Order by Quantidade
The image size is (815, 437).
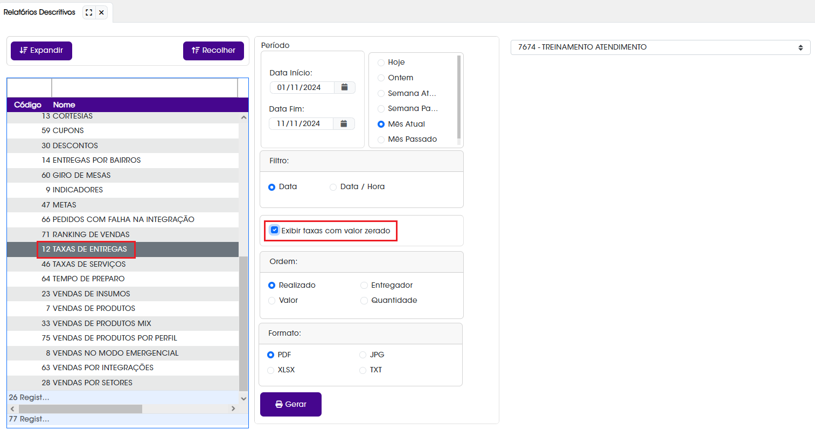(x=364, y=301)
